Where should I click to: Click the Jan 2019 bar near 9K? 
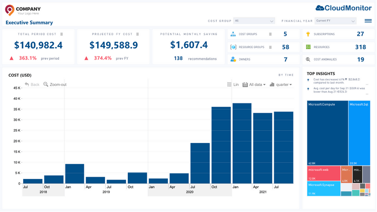[74, 174]
